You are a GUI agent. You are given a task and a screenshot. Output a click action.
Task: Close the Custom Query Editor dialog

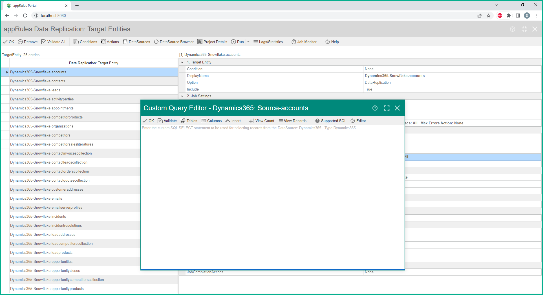point(397,108)
